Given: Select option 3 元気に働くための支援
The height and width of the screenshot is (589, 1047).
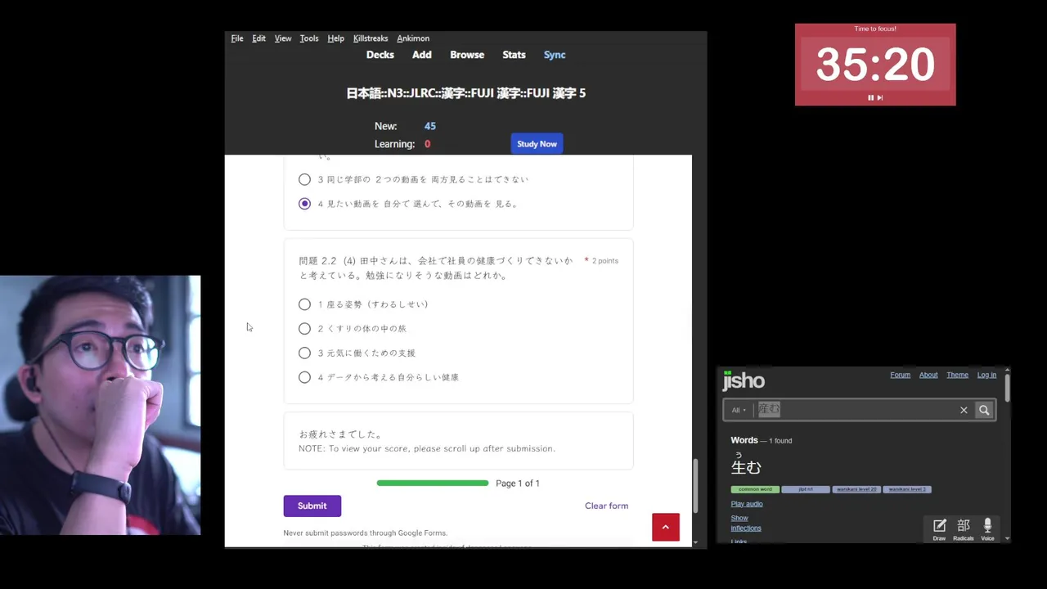Looking at the screenshot, I should 304,353.
